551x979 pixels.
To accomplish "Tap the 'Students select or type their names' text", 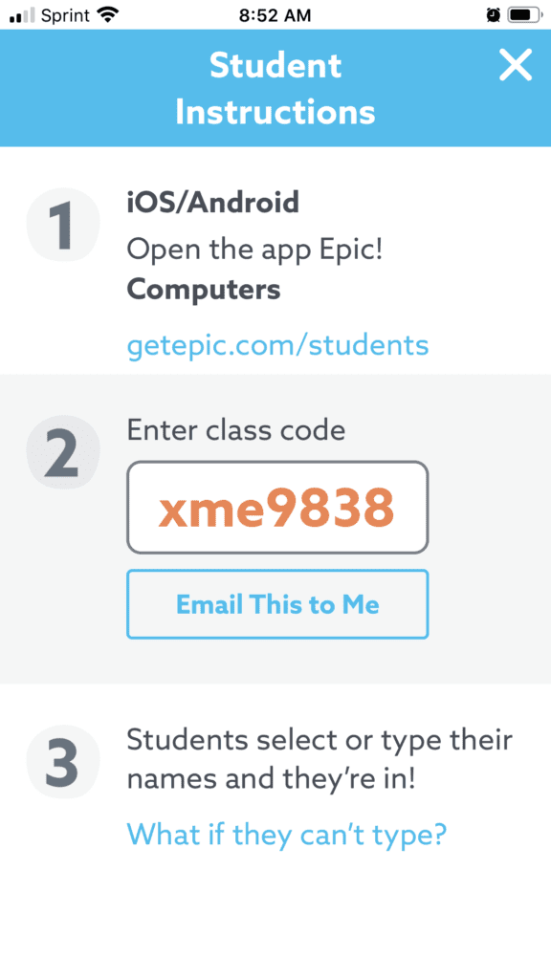I will pos(320,760).
